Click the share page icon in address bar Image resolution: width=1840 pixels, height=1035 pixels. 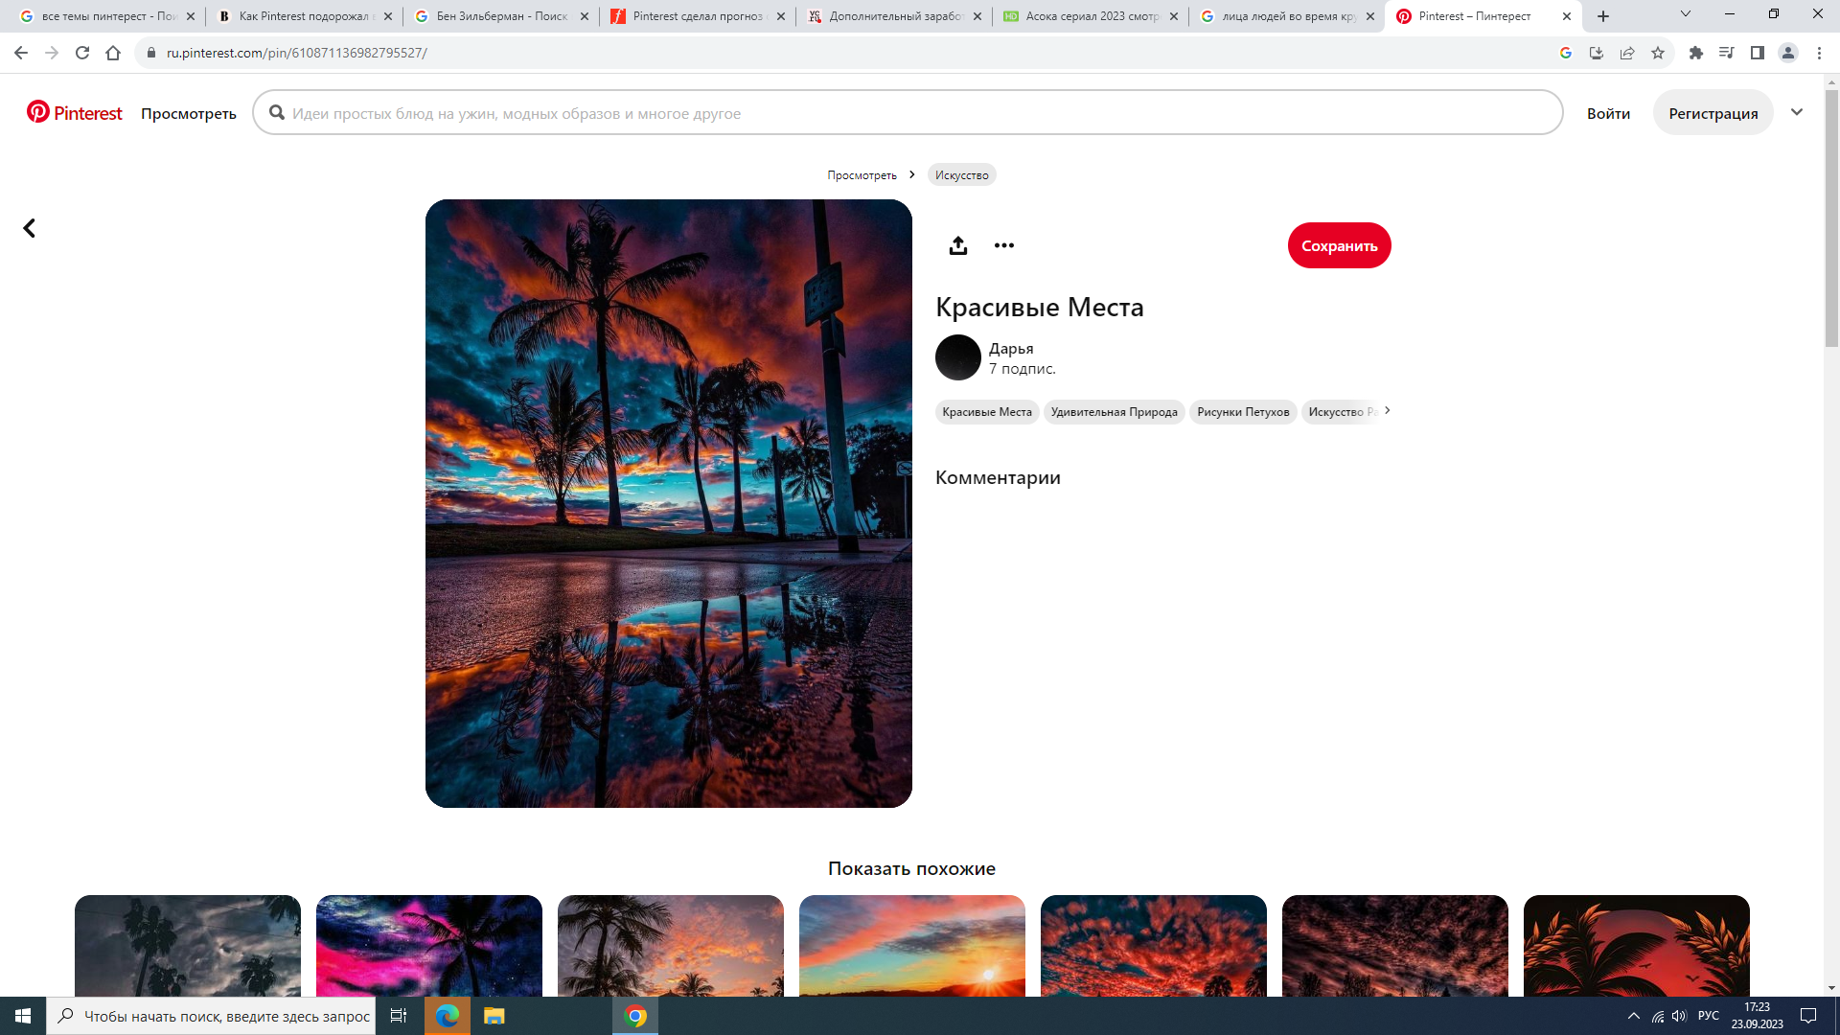pos(1627,53)
